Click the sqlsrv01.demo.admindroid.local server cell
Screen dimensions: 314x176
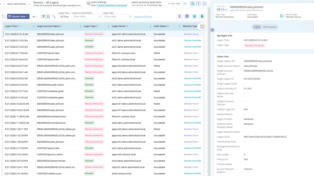coord(128,167)
